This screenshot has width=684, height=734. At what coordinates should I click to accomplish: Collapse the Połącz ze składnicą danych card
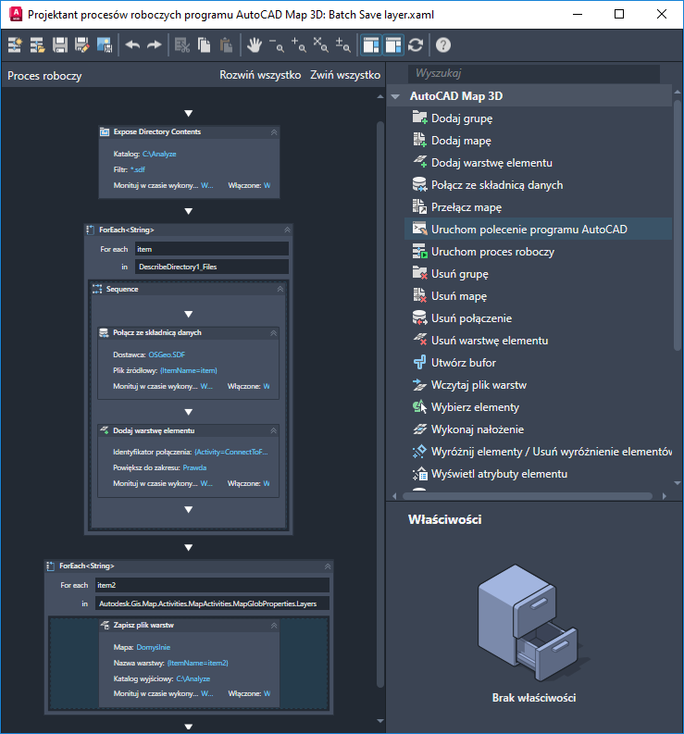273,333
